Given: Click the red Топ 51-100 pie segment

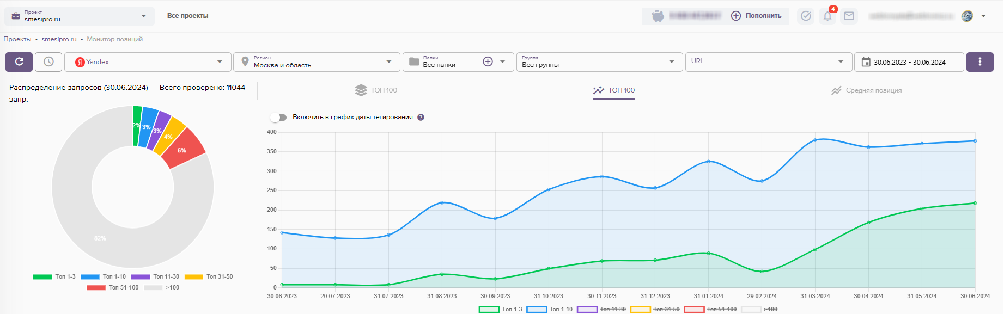Looking at the screenshot, I should pyautogui.click(x=184, y=148).
